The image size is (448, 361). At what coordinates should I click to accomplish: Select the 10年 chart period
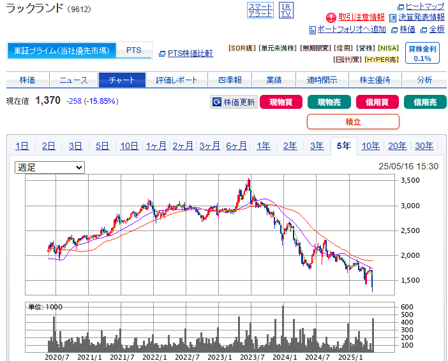point(371,146)
